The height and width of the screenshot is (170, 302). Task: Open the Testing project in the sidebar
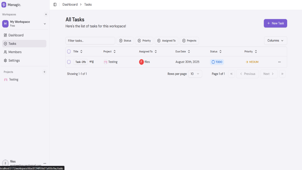coord(13,79)
